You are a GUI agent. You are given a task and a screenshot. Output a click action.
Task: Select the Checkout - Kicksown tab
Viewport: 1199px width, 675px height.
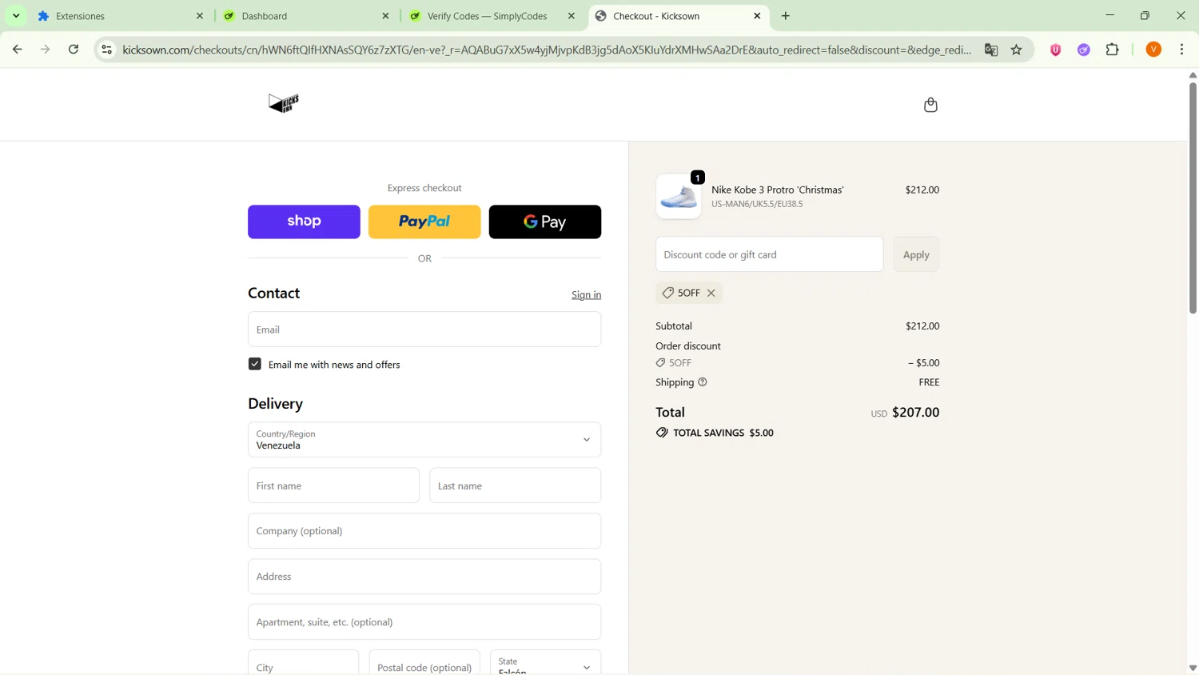(679, 16)
